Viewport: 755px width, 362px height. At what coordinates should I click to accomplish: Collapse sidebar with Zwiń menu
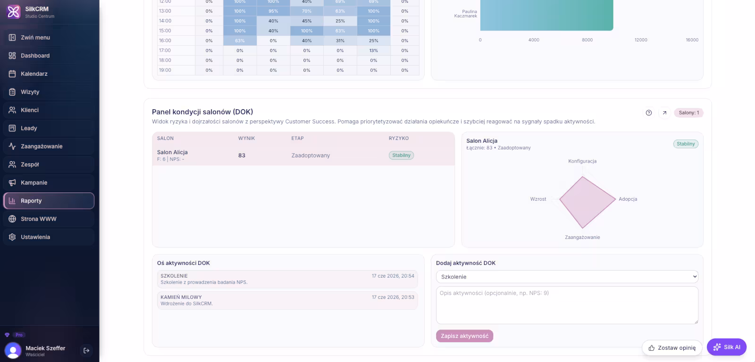tap(49, 38)
